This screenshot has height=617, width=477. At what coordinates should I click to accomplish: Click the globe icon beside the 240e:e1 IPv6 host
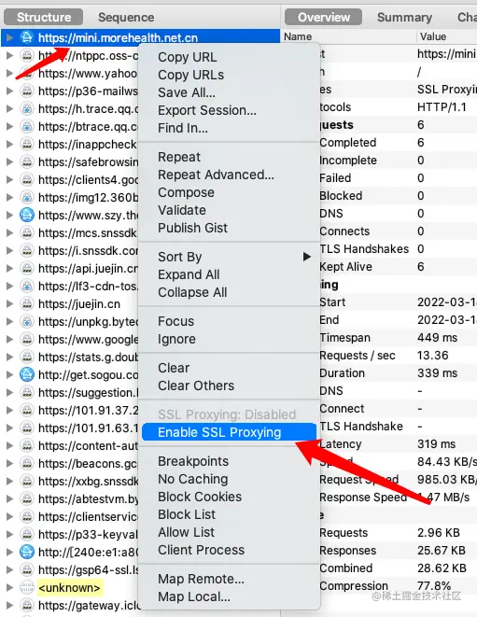coord(27,552)
